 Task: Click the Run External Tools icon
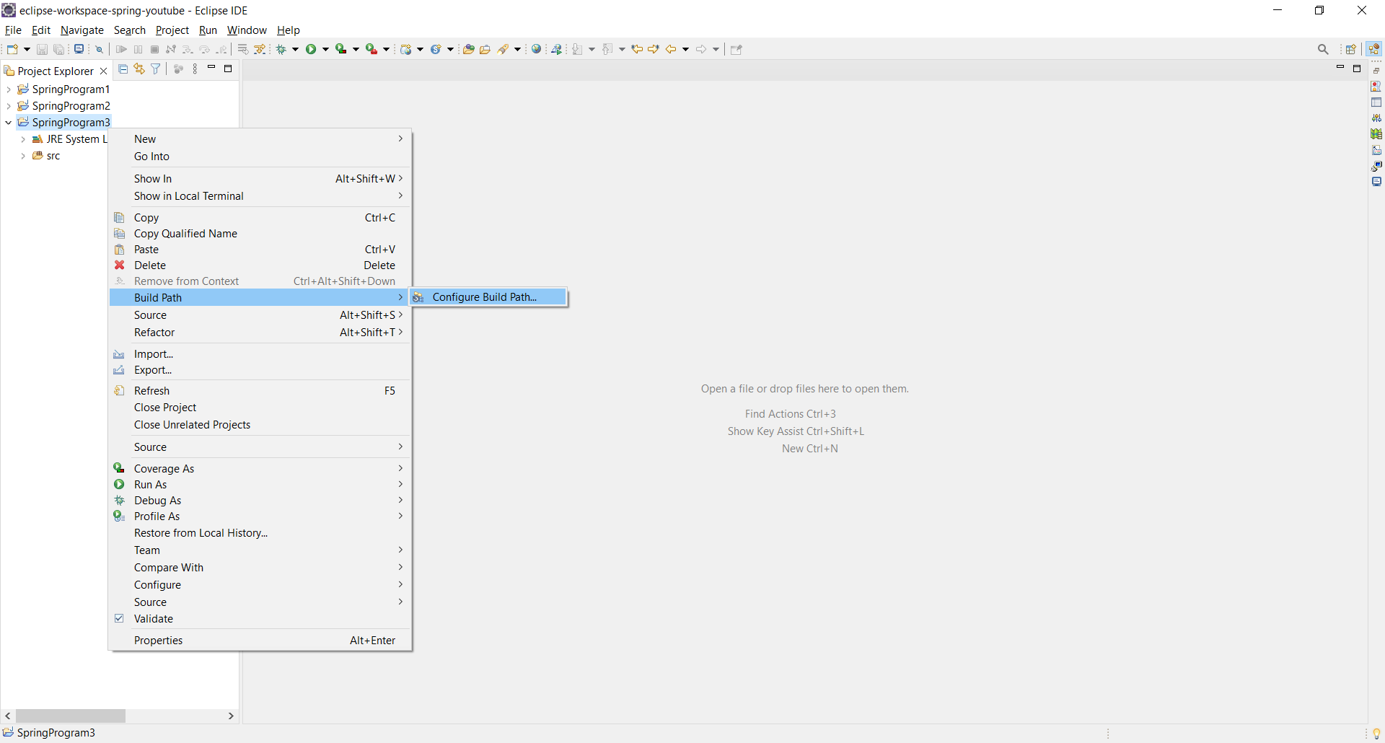371,49
